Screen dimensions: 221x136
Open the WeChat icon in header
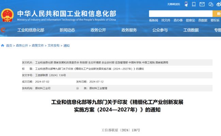click(211, 4)
